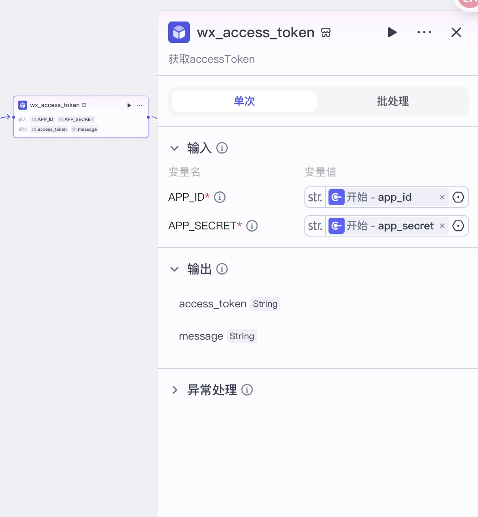The image size is (478, 517).
Task: Run the wx_access_token node from panel header
Action: (392, 32)
